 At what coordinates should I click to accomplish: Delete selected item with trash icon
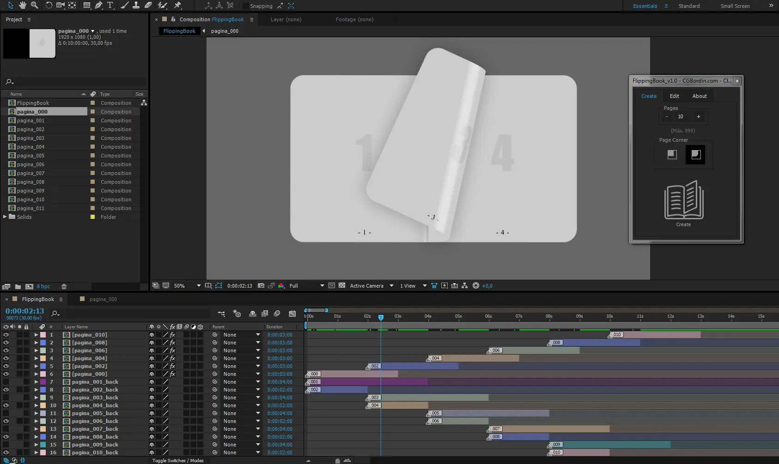pyautogui.click(x=64, y=287)
